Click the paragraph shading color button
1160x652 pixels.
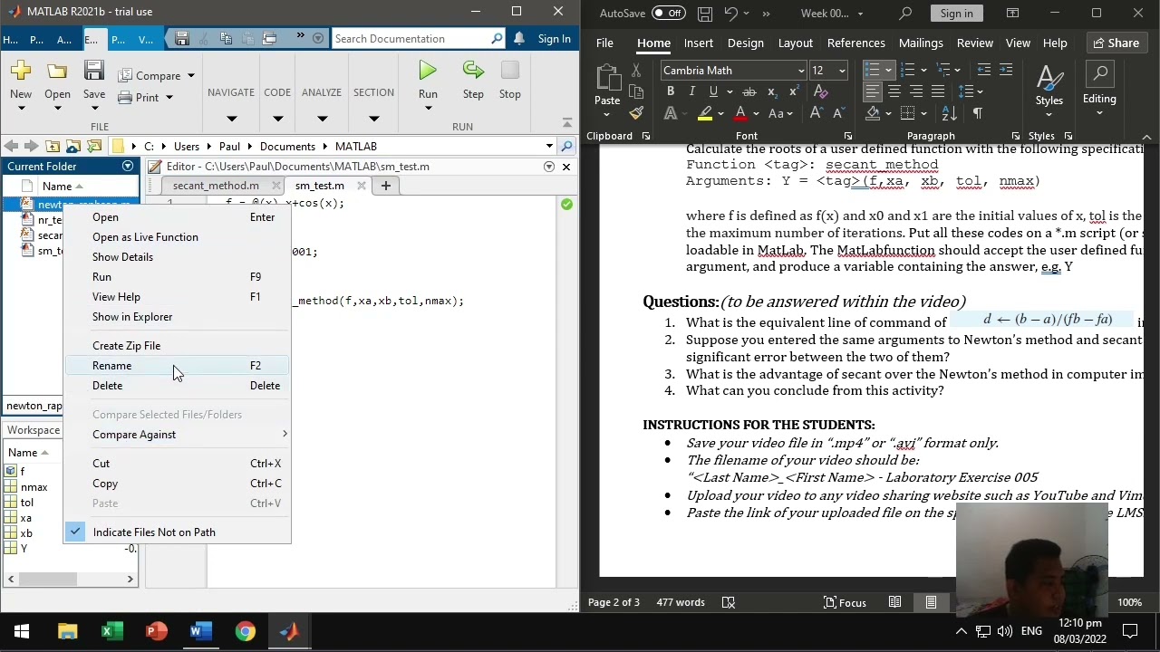tap(873, 113)
